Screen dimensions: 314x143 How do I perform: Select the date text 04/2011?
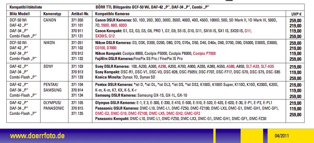click(282, 136)
